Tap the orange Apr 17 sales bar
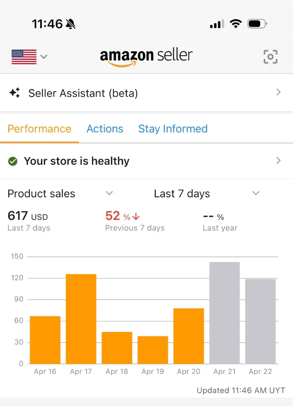Image resolution: width=293 pixels, height=406 pixels. (x=81, y=319)
